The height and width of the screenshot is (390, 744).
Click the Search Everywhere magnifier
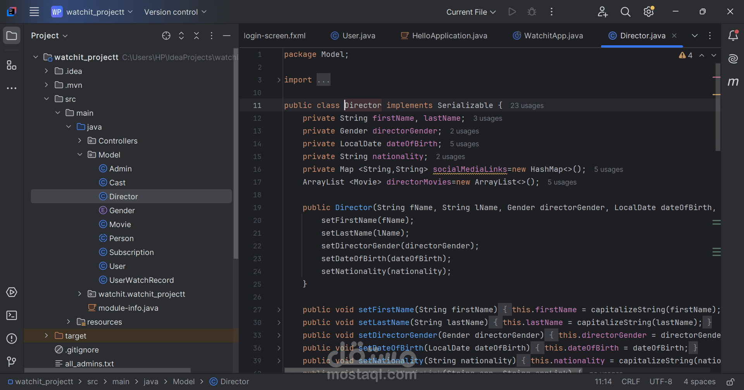point(625,12)
